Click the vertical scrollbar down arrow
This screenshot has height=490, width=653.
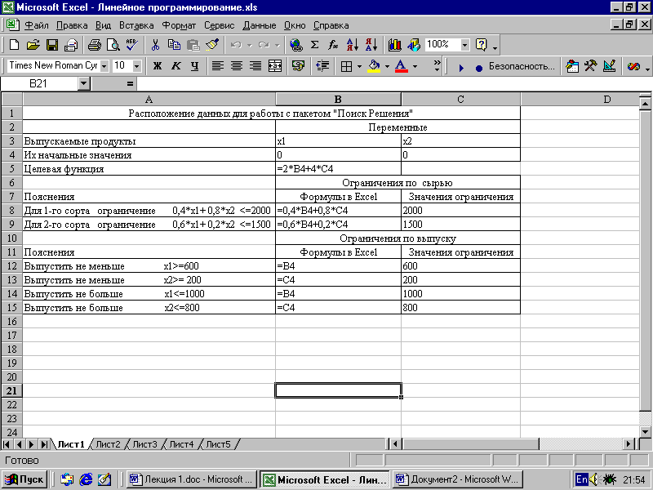tap(645, 432)
